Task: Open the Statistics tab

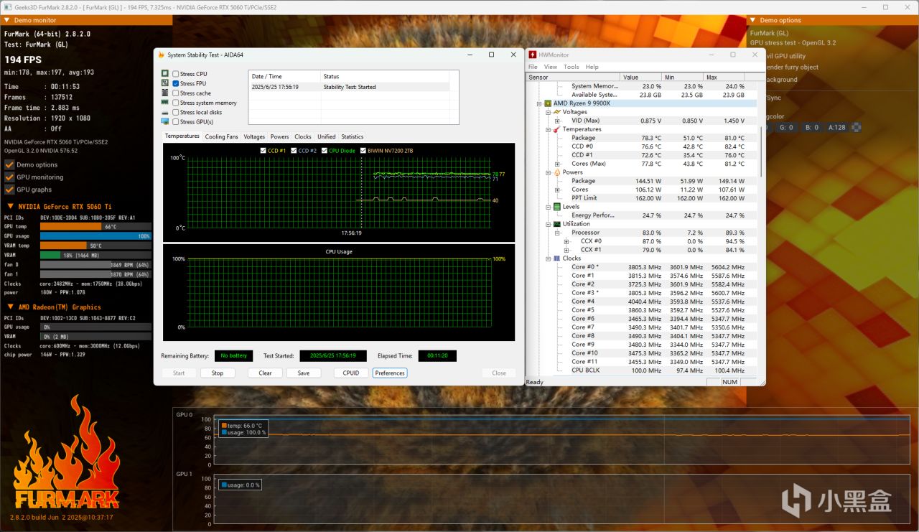Action: (x=353, y=136)
